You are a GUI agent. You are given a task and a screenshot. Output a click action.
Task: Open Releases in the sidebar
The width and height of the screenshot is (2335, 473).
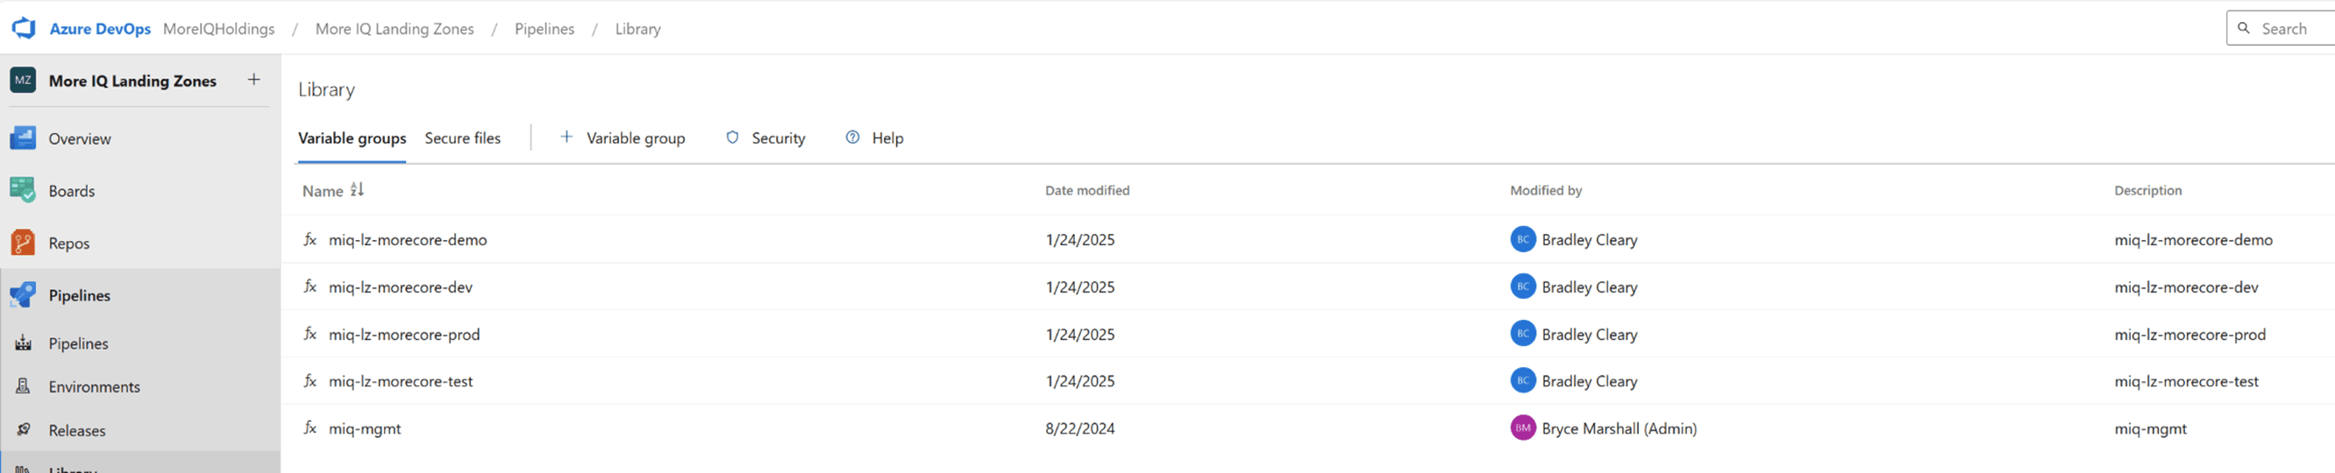coord(76,430)
